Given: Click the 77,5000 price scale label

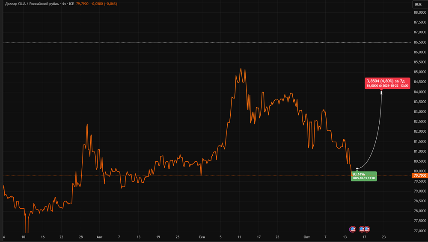Looking at the screenshot, I should [420, 221].
